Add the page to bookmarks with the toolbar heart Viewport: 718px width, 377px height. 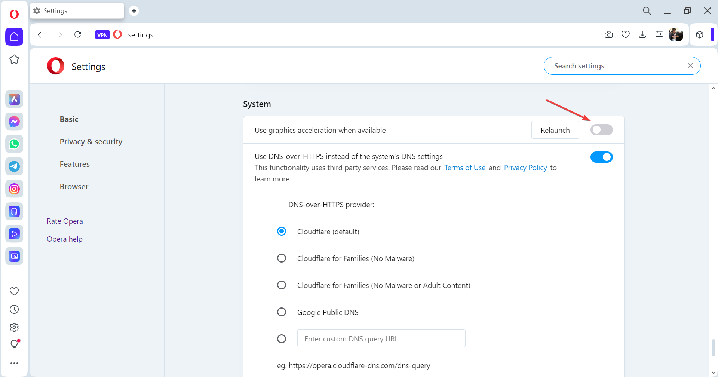click(x=626, y=35)
